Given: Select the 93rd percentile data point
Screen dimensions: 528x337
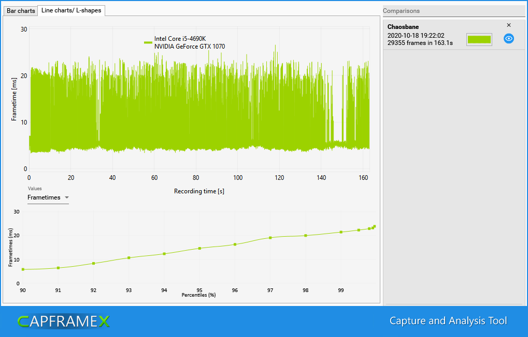Looking at the screenshot, I should pyautogui.click(x=129, y=257).
